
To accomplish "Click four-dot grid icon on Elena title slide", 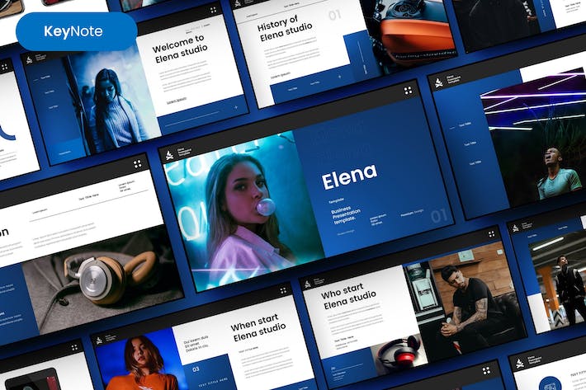I will pyautogui.click(x=408, y=91).
